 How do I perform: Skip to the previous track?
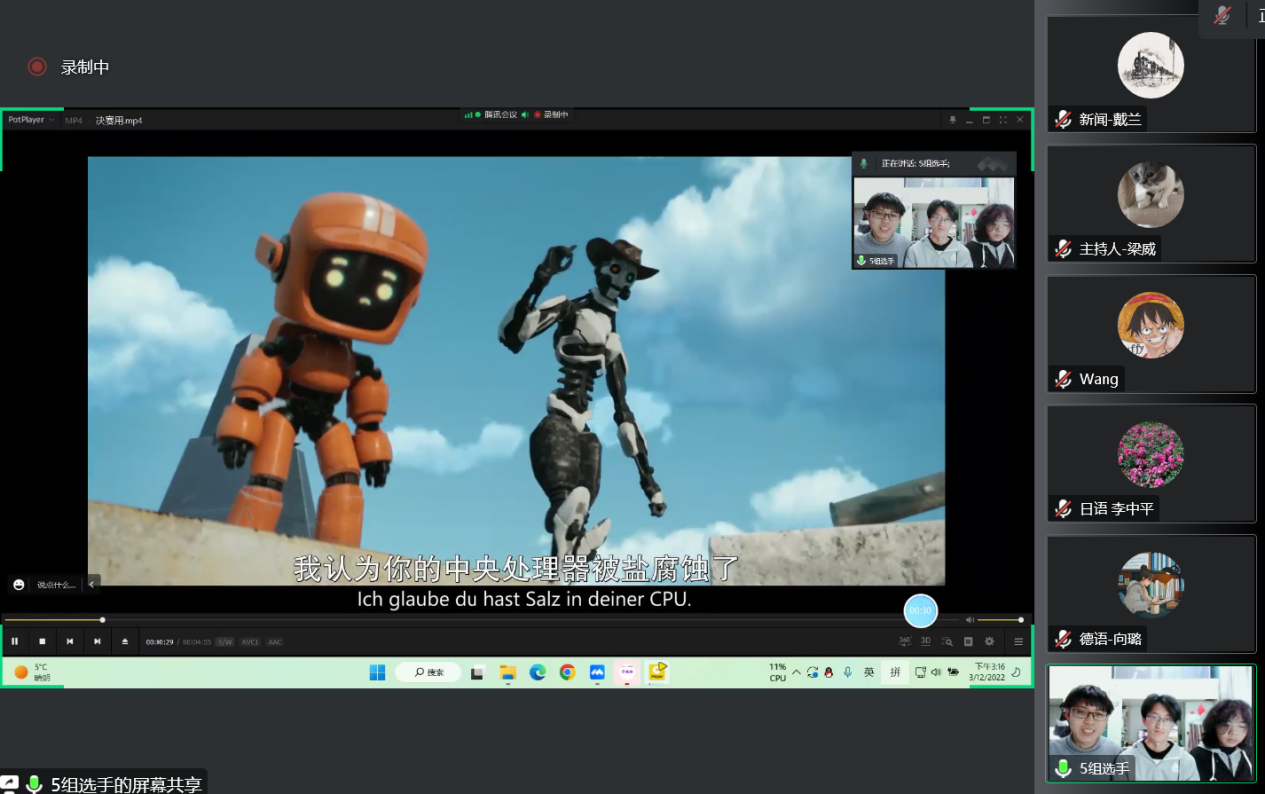[x=70, y=641]
